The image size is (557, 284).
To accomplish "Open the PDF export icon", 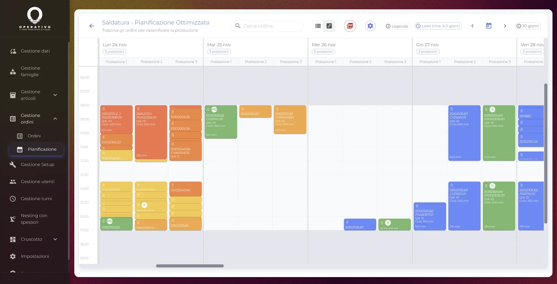I will click(350, 26).
